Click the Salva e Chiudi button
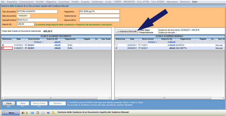226x116 pixels. tap(39, 103)
